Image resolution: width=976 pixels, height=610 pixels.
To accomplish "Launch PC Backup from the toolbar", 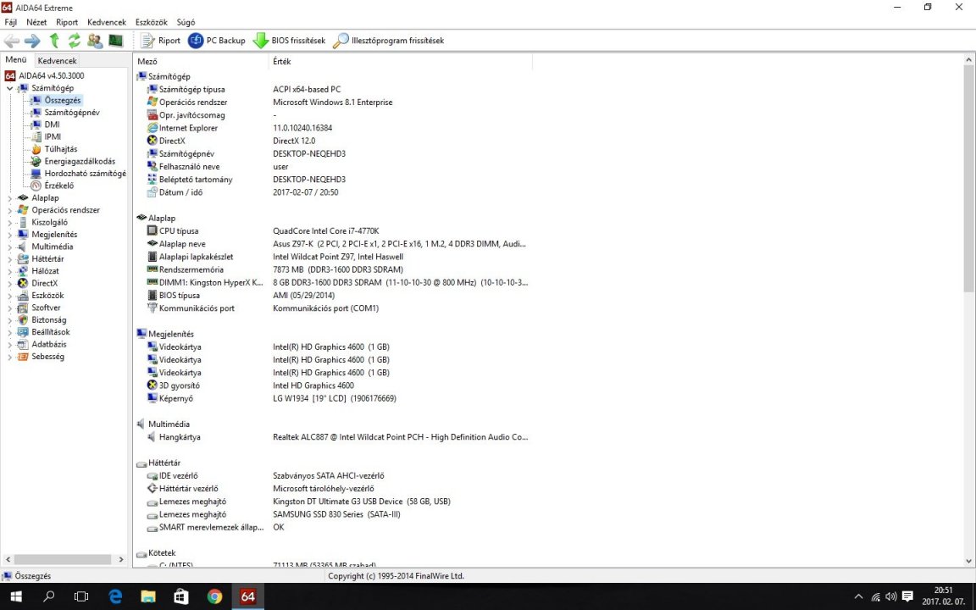I will pos(217,41).
